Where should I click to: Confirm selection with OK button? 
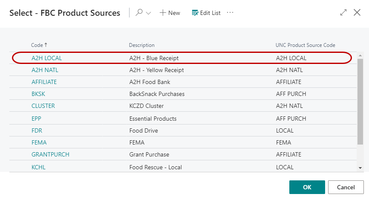click(307, 187)
